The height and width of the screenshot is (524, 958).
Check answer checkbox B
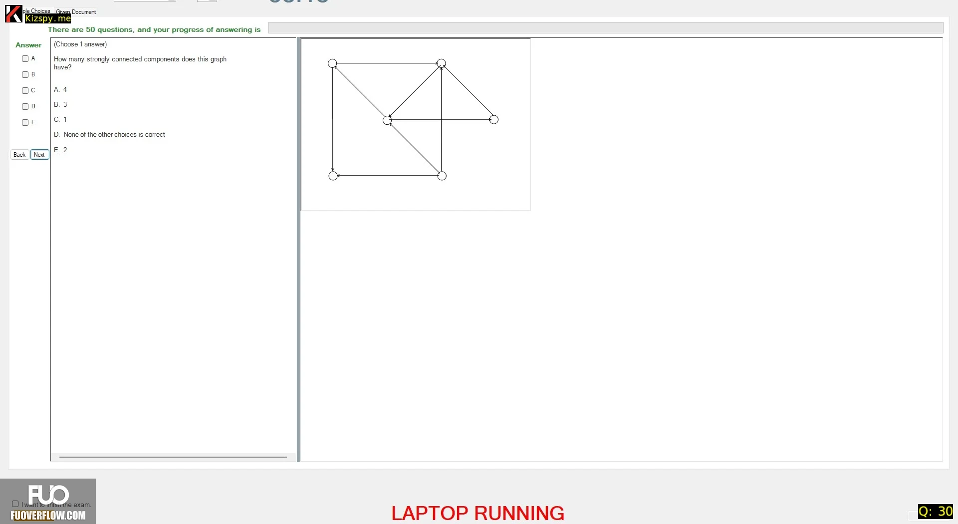coord(25,75)
